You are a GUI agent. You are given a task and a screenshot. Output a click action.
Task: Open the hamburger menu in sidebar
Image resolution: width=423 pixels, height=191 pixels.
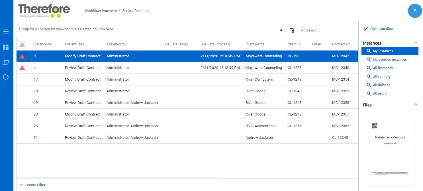[x=6, y=32]
